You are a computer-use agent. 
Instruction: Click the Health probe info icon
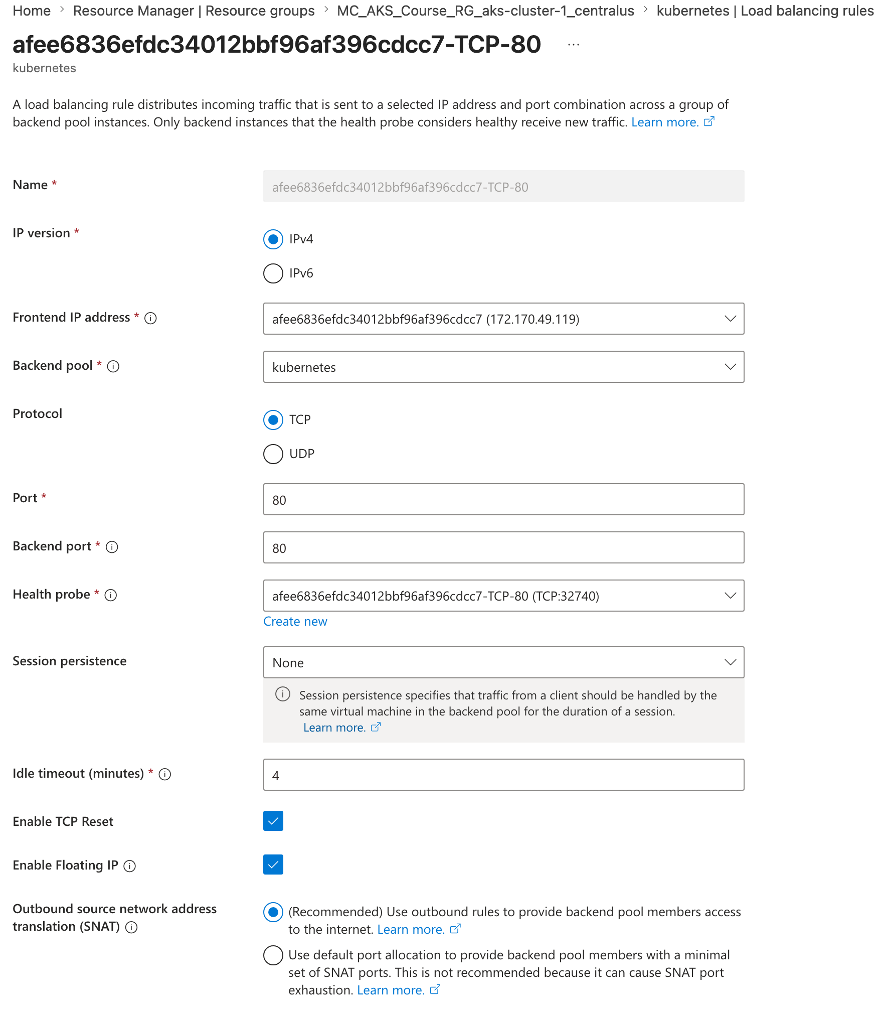pyautogui.click(x=111, y=595)
